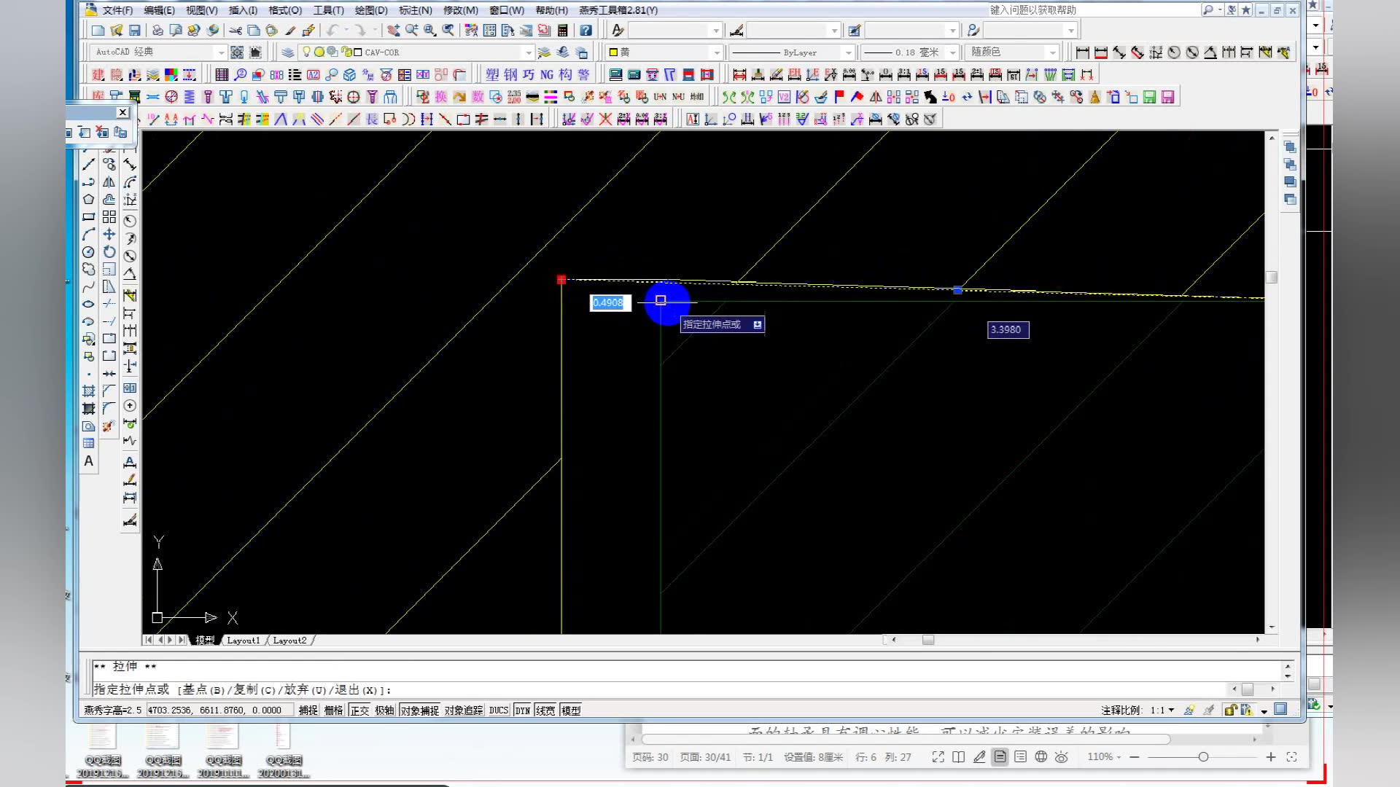Toggle DYN dynamic input button

click(522, 710)
